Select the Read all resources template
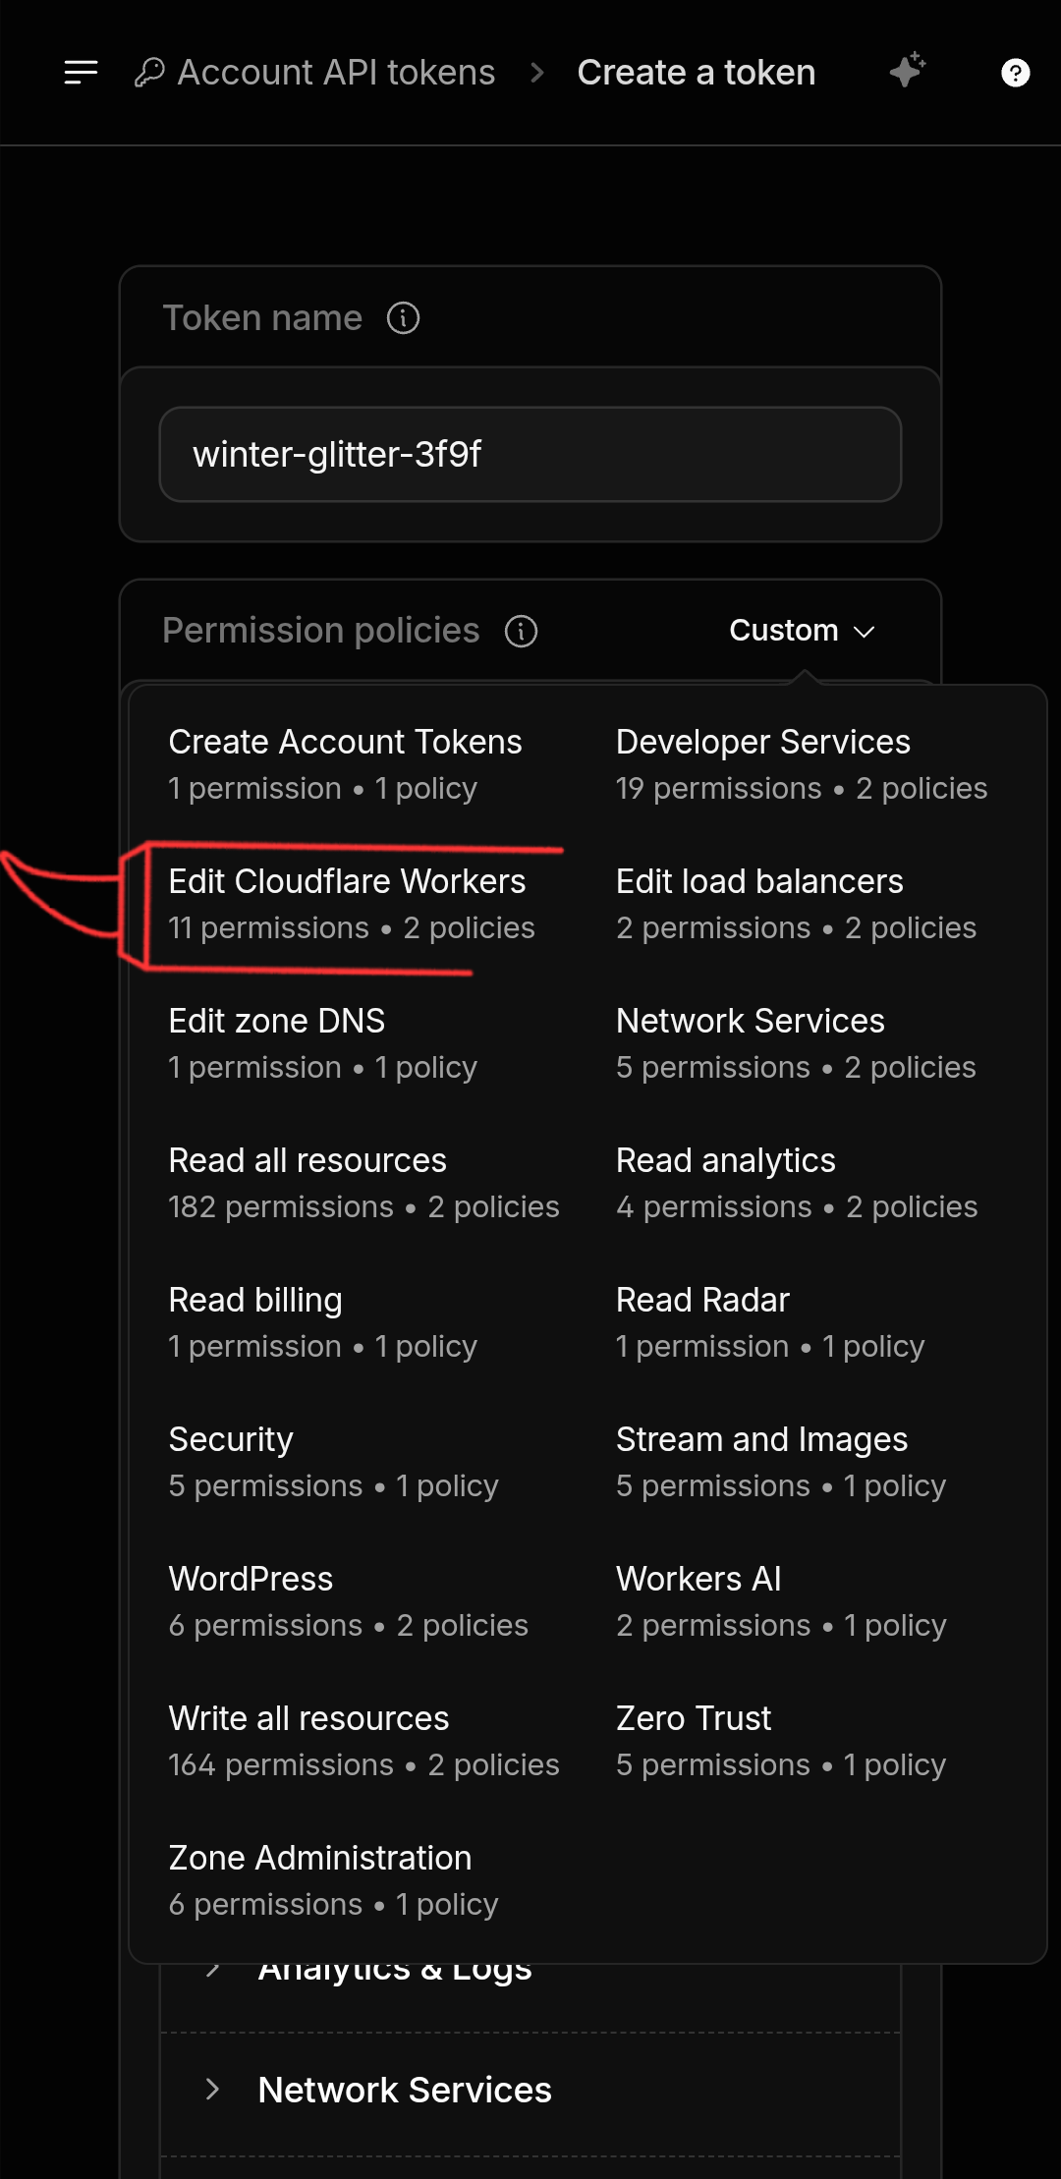 pos(363,1183)
